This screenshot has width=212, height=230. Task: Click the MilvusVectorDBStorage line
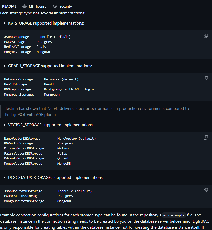click(x=36, y=148)
